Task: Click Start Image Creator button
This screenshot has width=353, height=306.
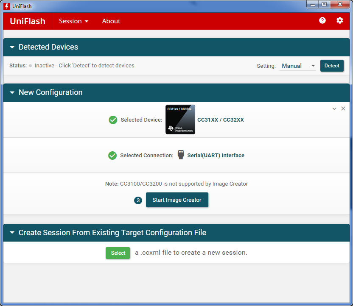Action: (177, 200)
